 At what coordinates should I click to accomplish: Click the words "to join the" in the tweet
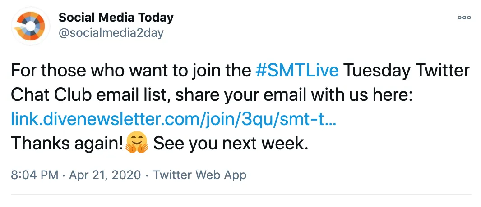click(207, 71)
